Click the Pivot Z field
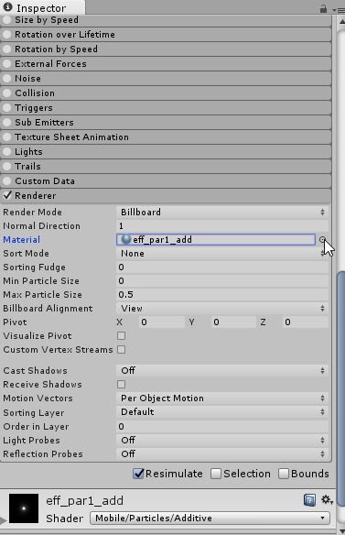345x535 pixels. click(x=305, y=322)
